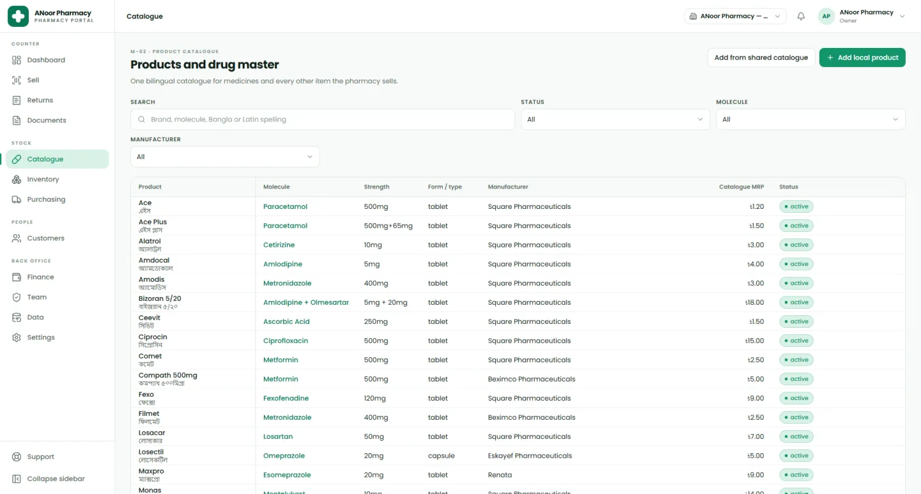
Task: Click the active status badge for Maxpro
Action: 797,475
